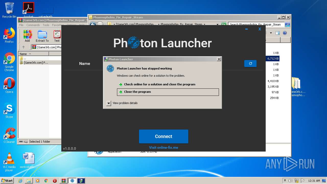
Task: Click the Start button
Action: 7,181
